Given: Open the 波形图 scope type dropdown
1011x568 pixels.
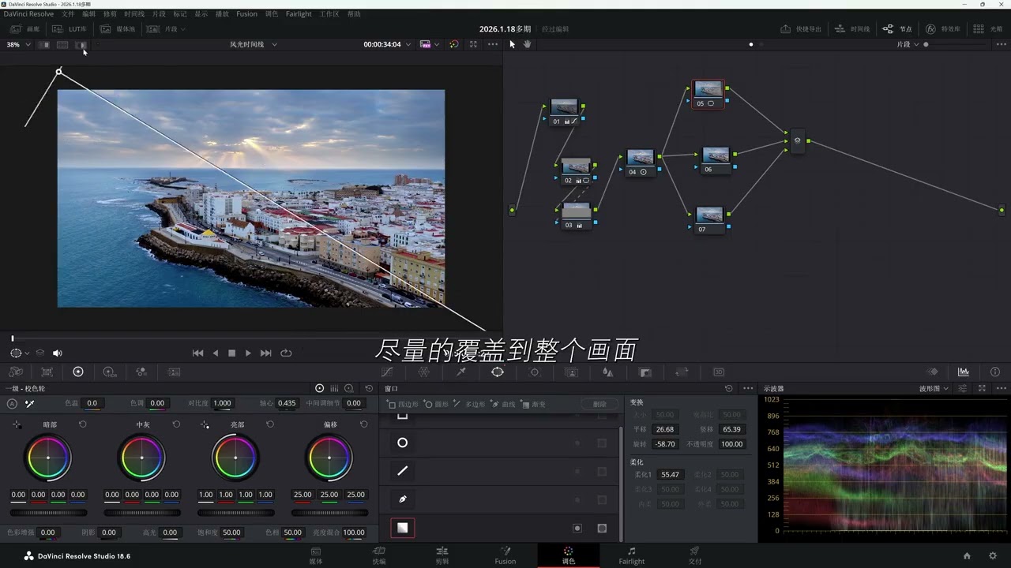Looking at the screenshot, I should (x=933, y=389).
